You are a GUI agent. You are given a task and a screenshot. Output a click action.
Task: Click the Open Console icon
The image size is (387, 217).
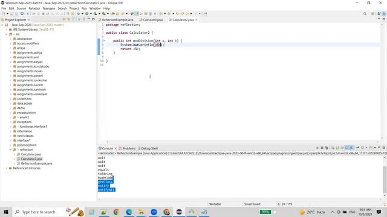[x=371, y=148]
